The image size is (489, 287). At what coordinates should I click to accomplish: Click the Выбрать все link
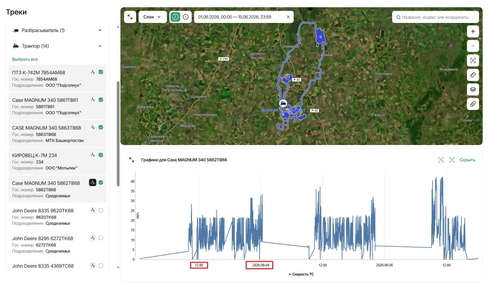pyautogui.click(x=25, y=59)
